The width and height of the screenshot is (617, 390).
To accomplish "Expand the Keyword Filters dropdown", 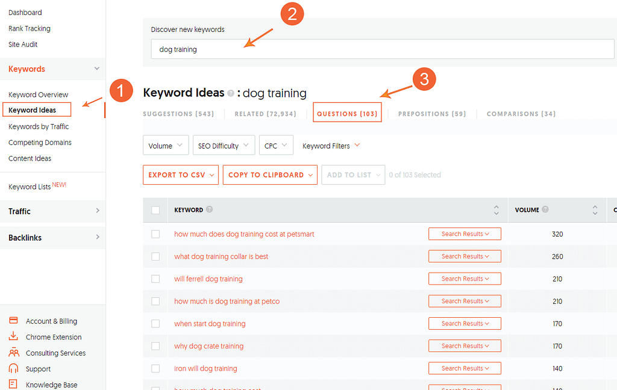I will (x=331, y=146).
